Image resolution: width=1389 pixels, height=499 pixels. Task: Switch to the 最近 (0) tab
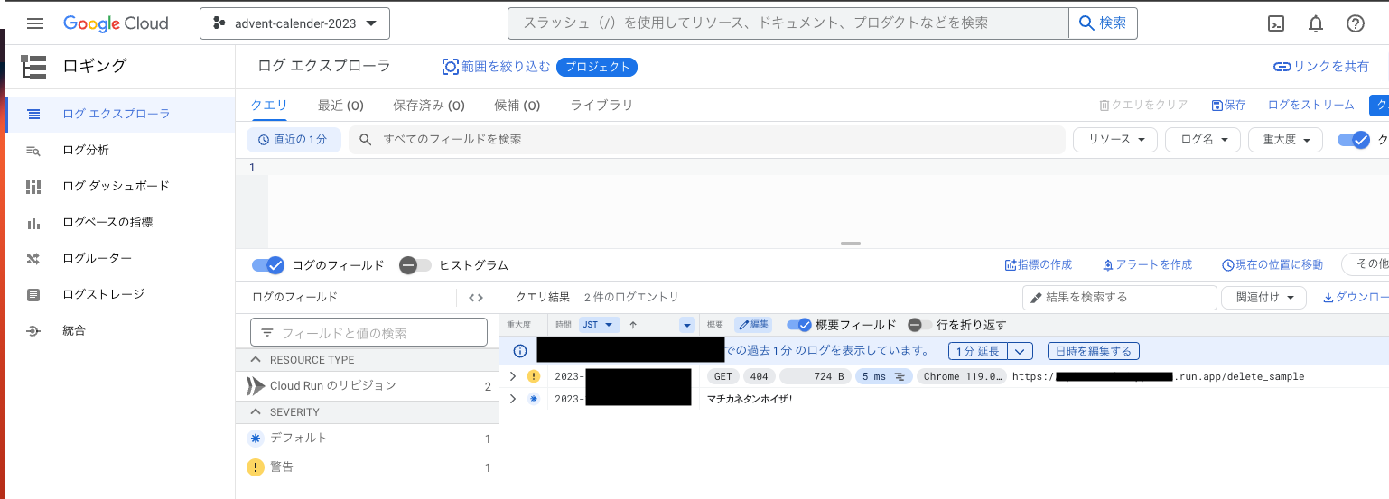point(340,105)
